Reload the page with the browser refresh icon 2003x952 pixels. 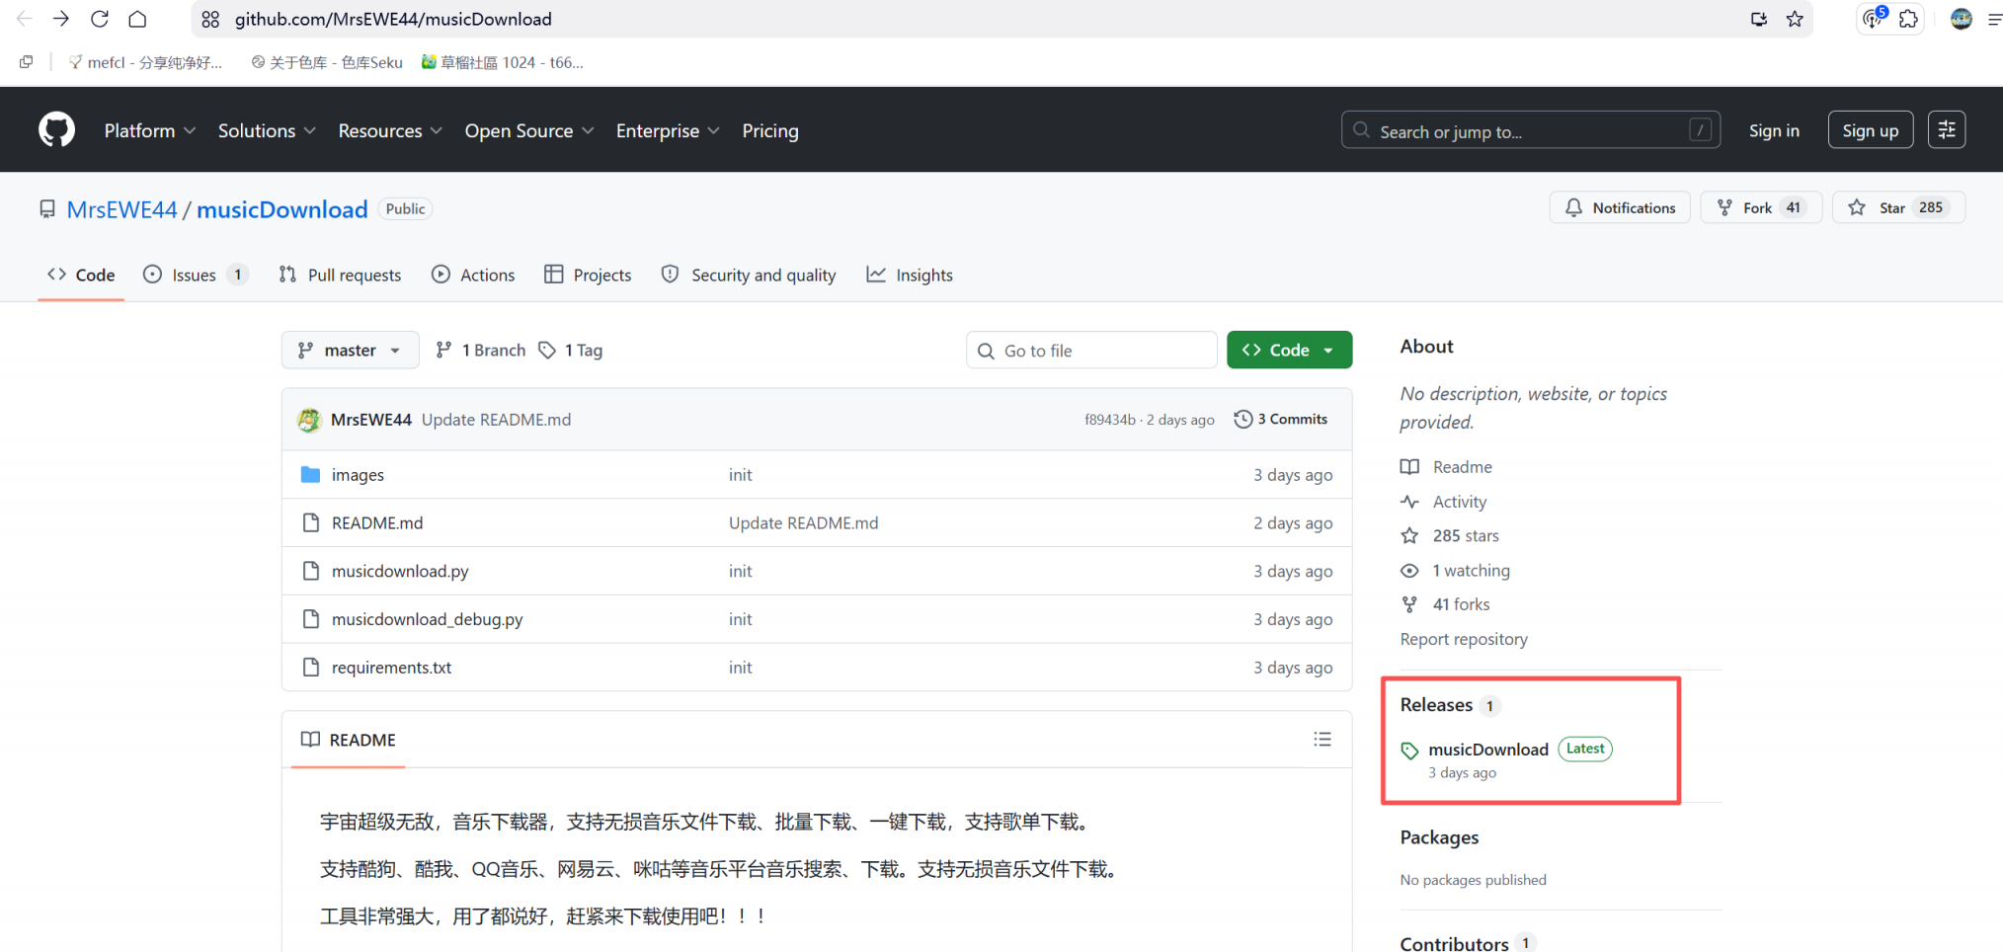(100, 19)
